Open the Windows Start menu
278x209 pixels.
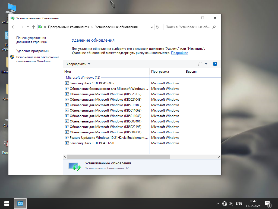7,203
